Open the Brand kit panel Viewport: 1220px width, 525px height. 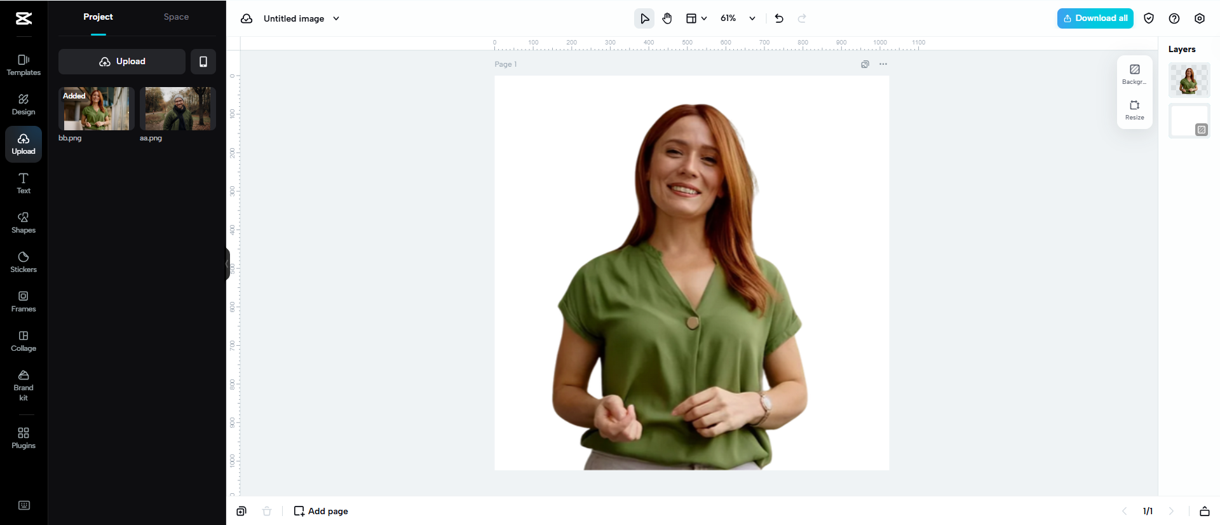(24, 385)
